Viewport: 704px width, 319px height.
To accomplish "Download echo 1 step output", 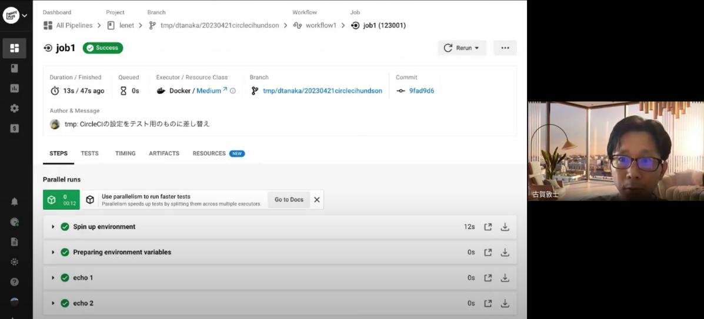I will pos(505,278).
